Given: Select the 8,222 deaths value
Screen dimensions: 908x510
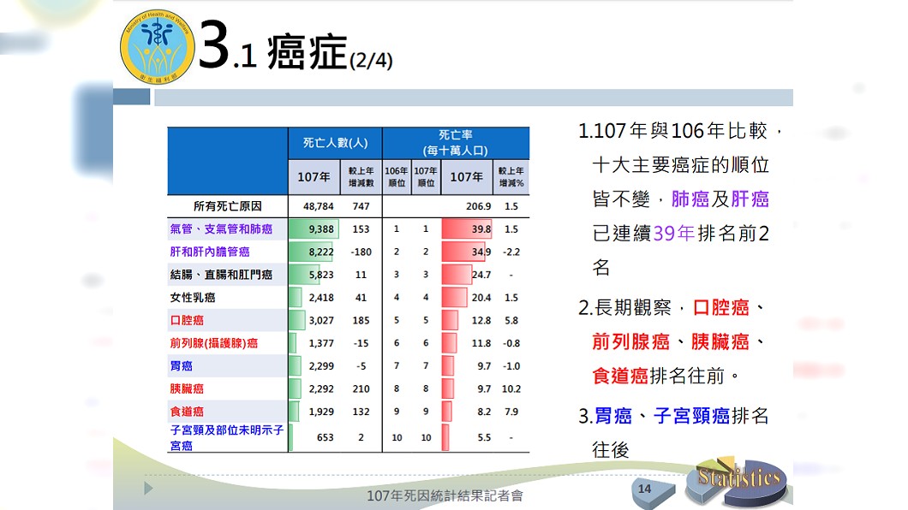Looking at the screenshot, I should pyautogui.click(x=321, y=252).
